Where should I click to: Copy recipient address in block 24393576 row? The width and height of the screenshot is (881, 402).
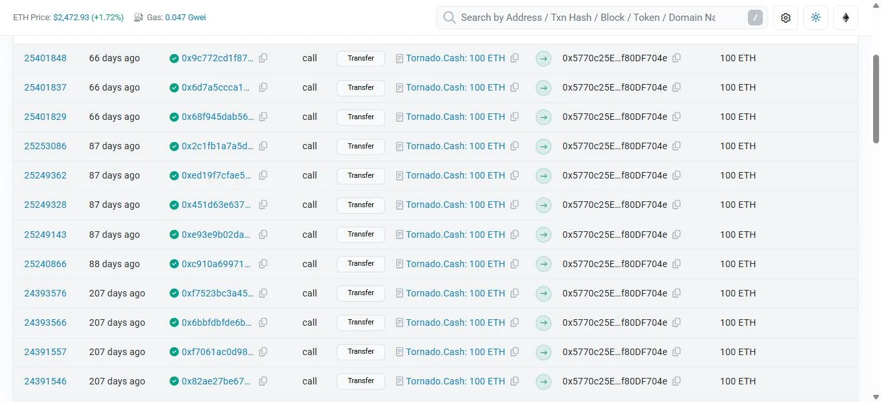[x=677, y=293]
